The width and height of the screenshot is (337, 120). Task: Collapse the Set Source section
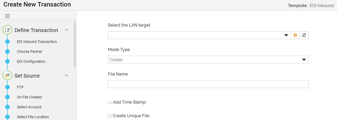click(67, 75)
